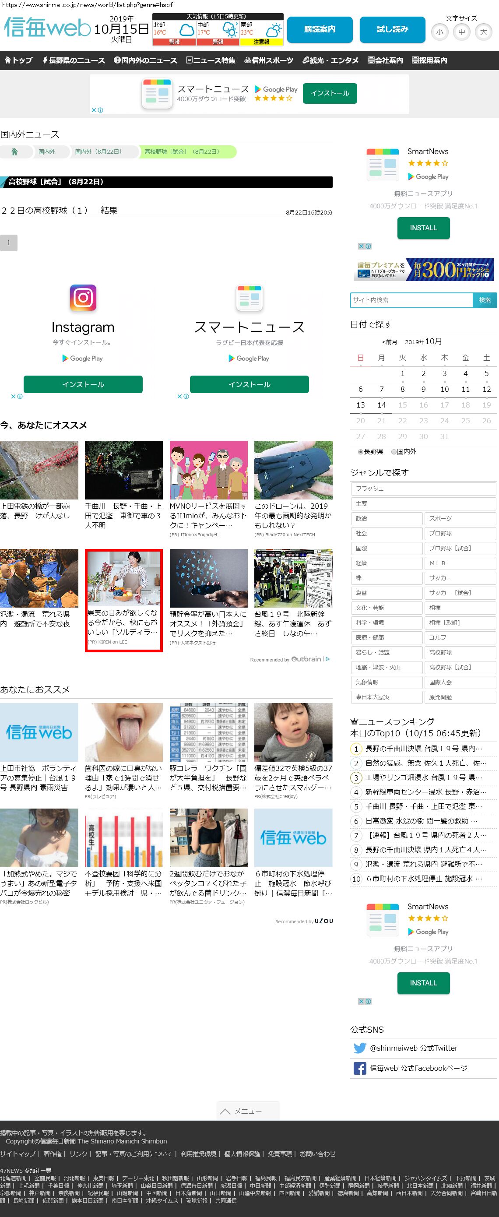Close the Instagram ad with X icon
This screenshot has width=499, height=1217.
[x=14, y=396]
